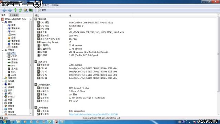This screenshot has height=124, width=220.
Task: Open the ark.intel.com product info link
Action: (93, 114)
